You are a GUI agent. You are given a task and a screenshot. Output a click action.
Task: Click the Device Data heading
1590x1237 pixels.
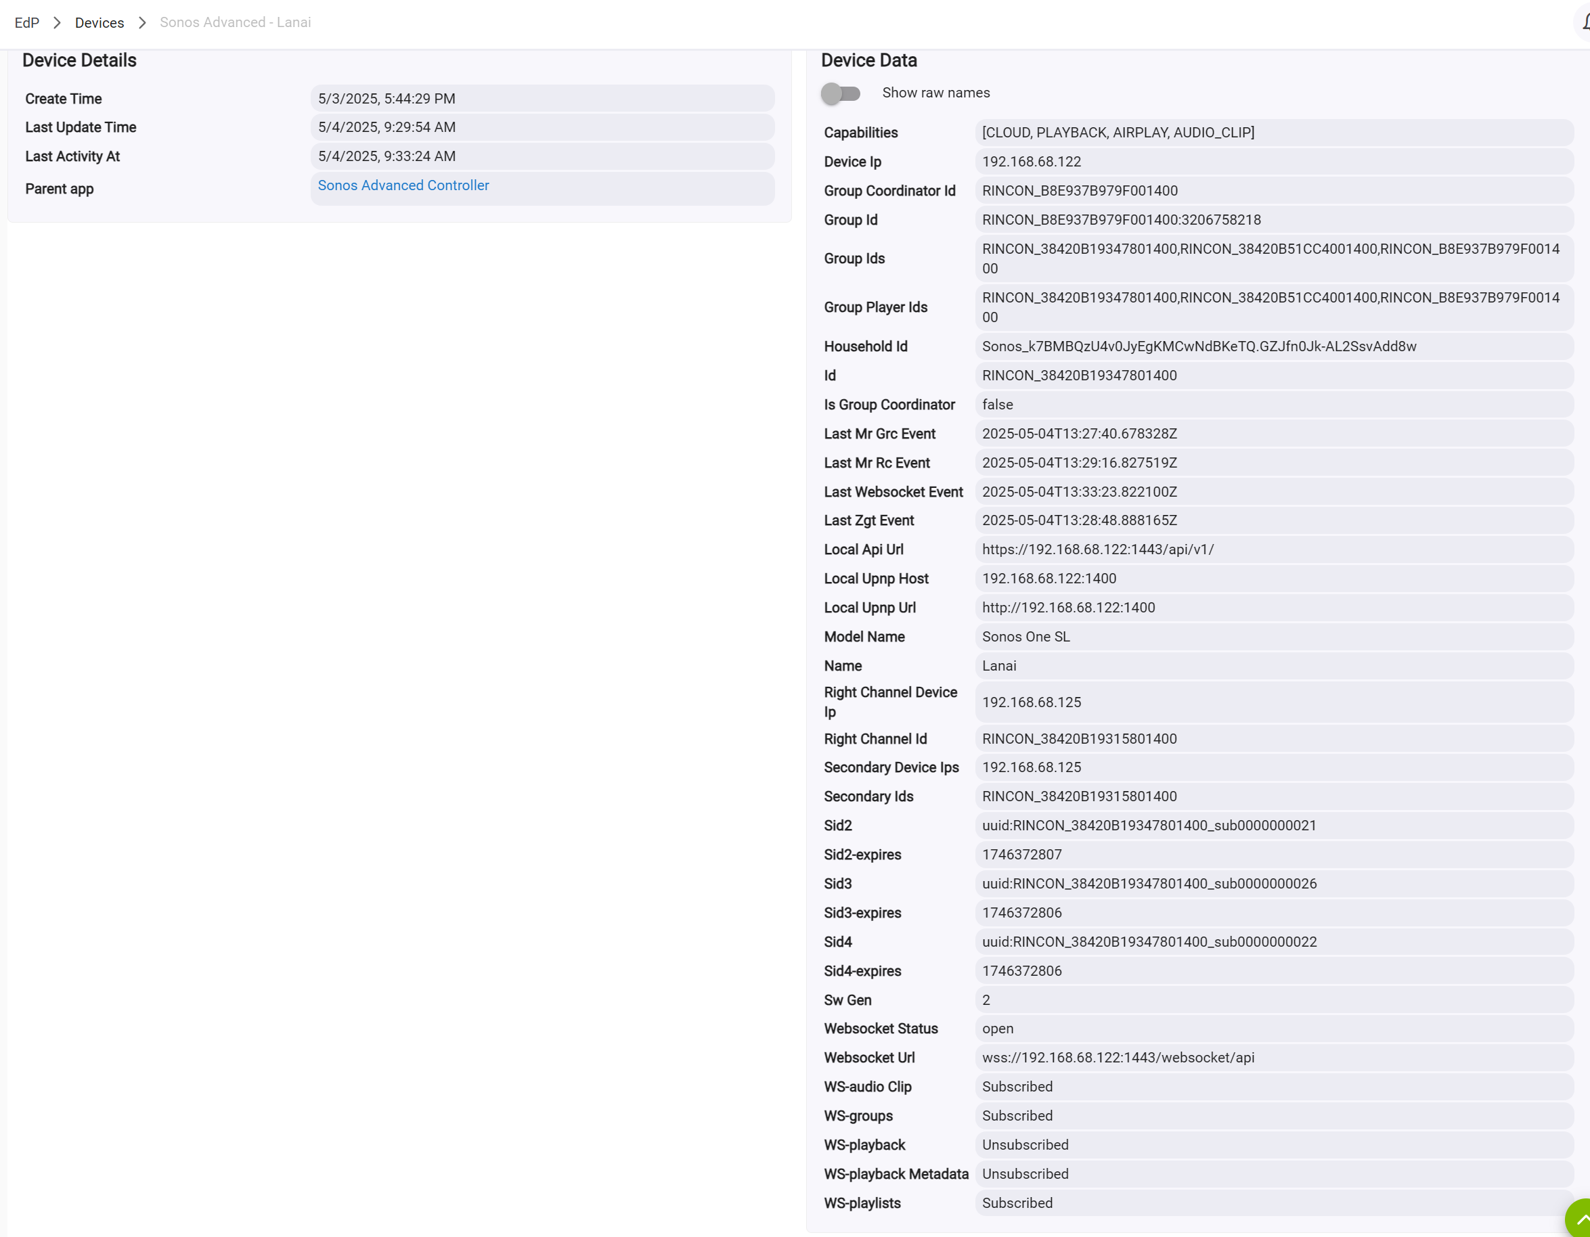868,60
